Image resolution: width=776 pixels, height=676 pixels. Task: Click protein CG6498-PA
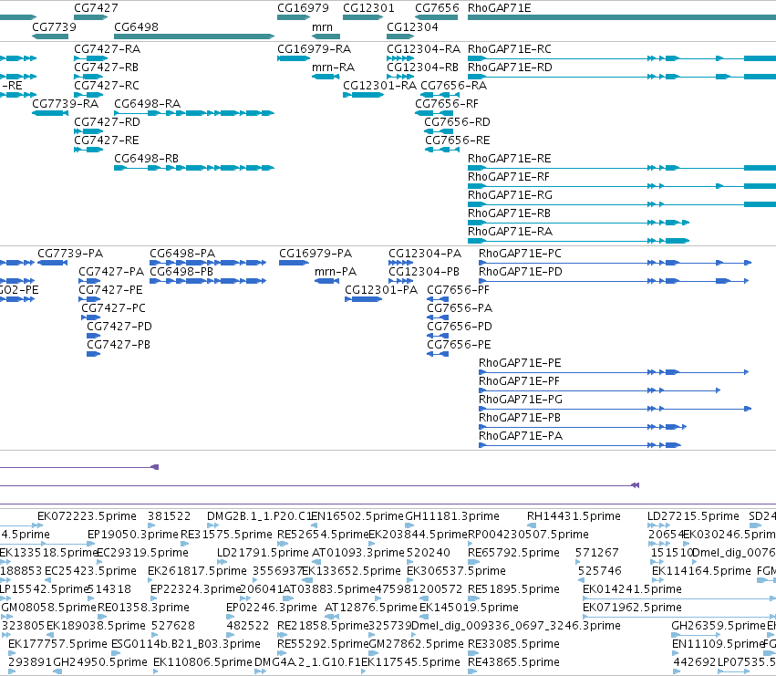[x=208, y=263]
